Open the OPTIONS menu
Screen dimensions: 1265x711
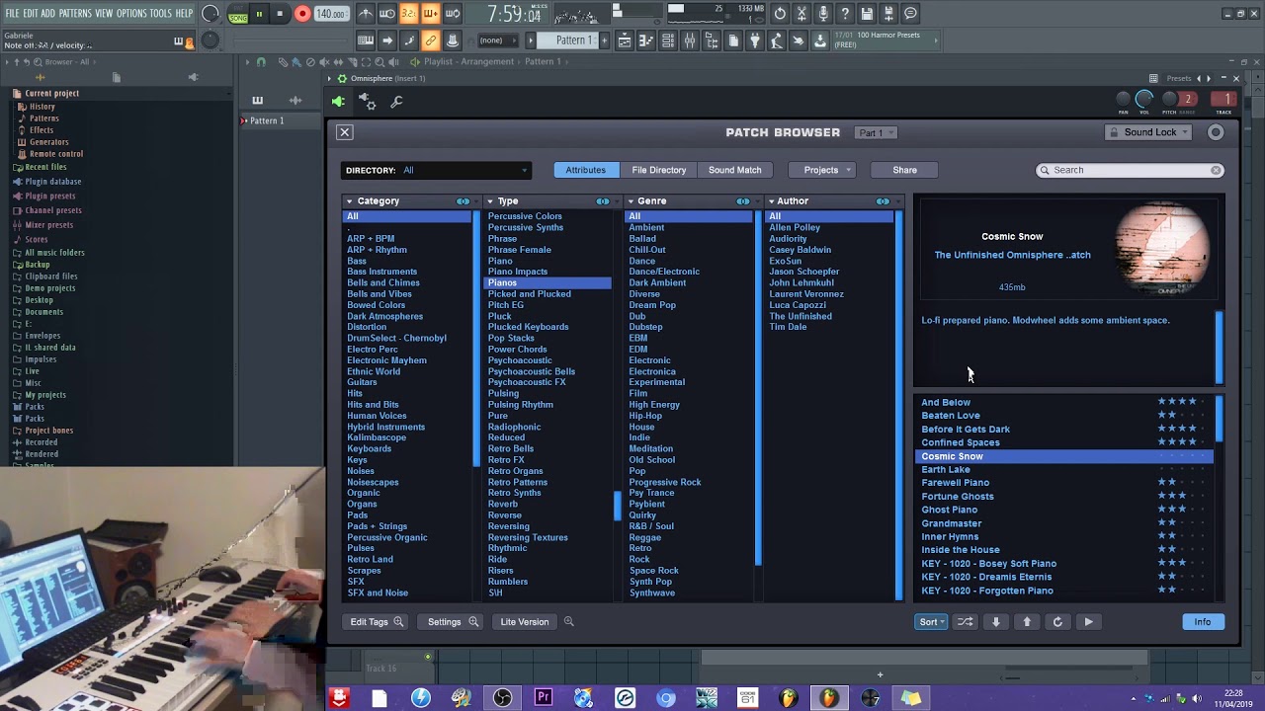[131, 14]
